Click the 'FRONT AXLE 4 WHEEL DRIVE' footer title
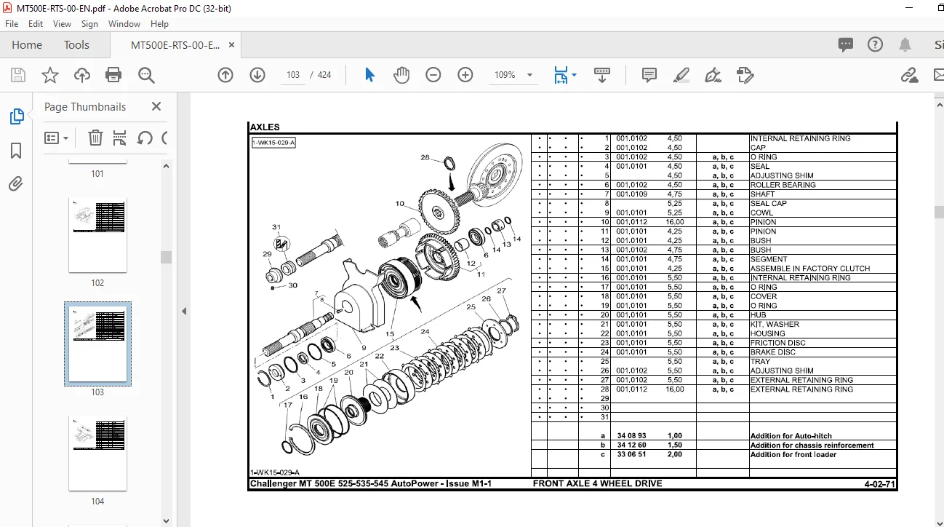Image resolution: width=944 pixels, height=527 pixels. (x=597, y=483)
